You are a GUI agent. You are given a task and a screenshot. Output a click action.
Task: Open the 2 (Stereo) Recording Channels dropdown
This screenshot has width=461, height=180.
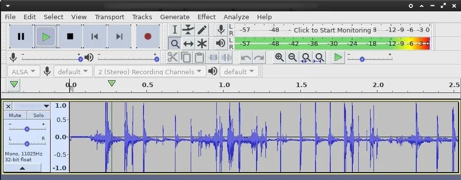click(x=150, y=71)
